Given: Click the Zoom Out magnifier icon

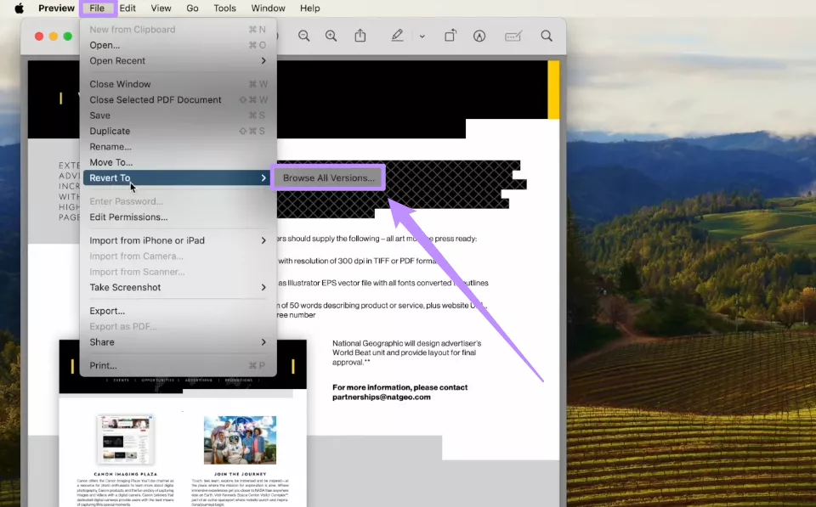Looking at the screenshot, I should coord(304,36).
